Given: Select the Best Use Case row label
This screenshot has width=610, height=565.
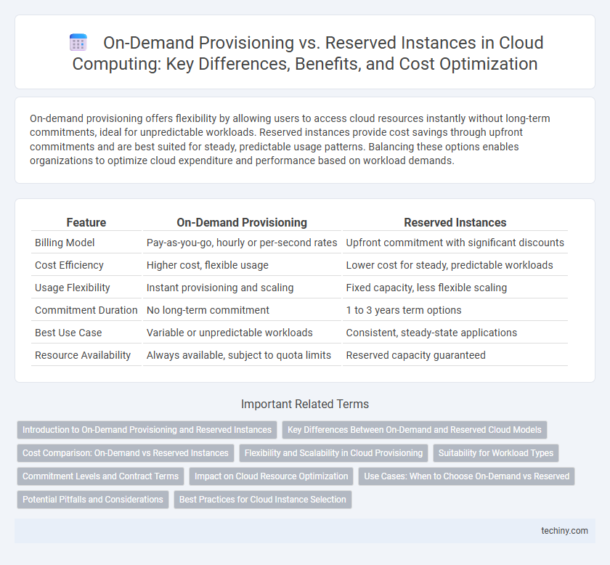Looking at the screenshot, I should [x=68, y=333].
